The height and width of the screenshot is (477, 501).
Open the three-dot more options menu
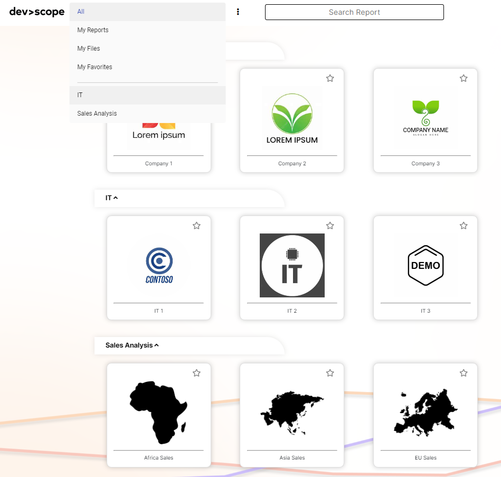click(238, 12)
